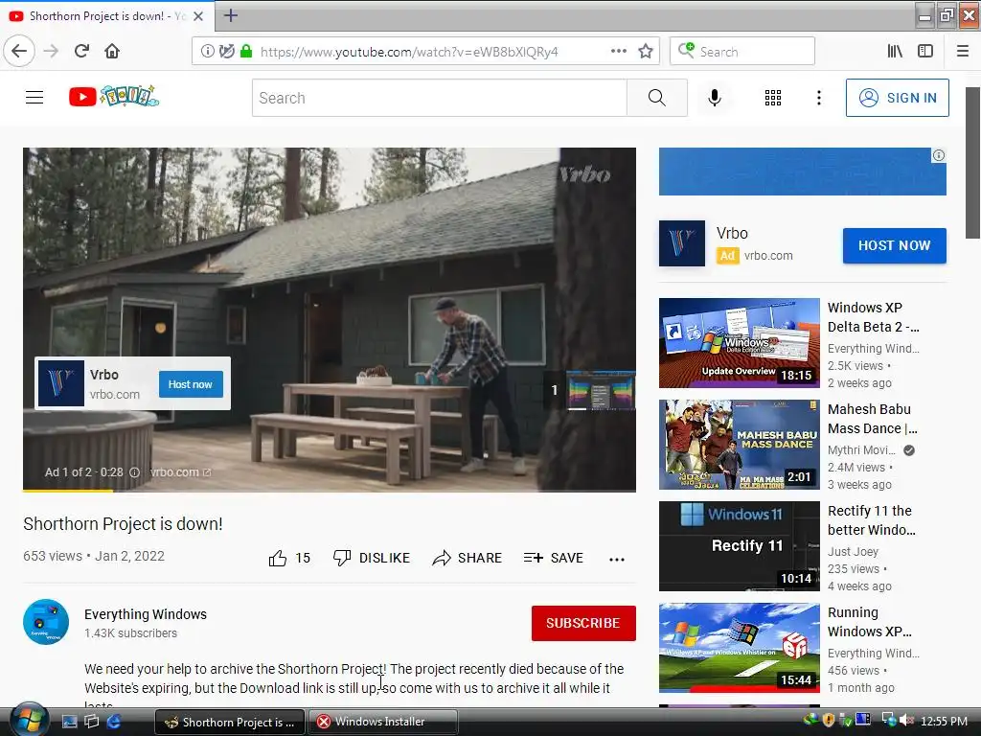
Task: Click the Firefox toolbar Search box
Action: 742,52
